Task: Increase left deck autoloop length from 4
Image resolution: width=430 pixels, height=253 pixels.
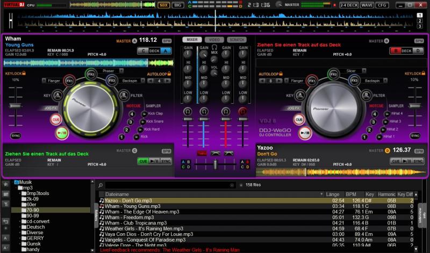Action: (168, 81)
